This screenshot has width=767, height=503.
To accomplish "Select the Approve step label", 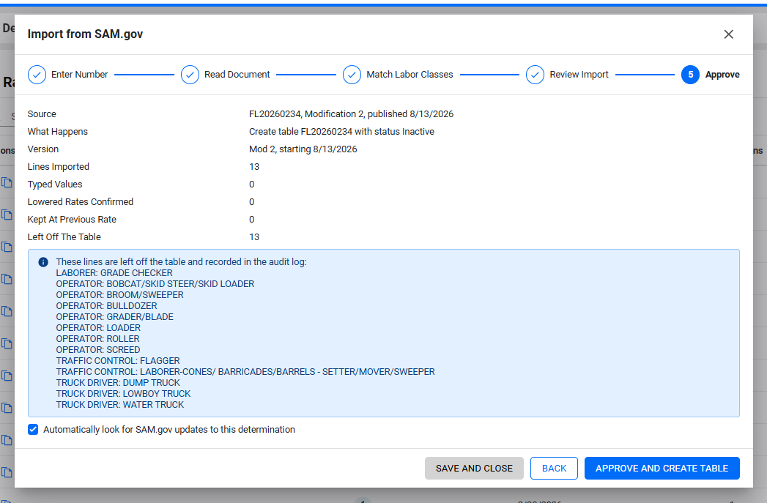I will click(x=722, y=74).
